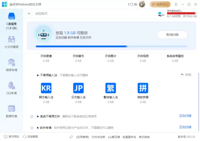Open the 官方网站 link
Image resolution: width=200 pixels, height=141 pixels.
pyautogui.click(x=11, y=137)
